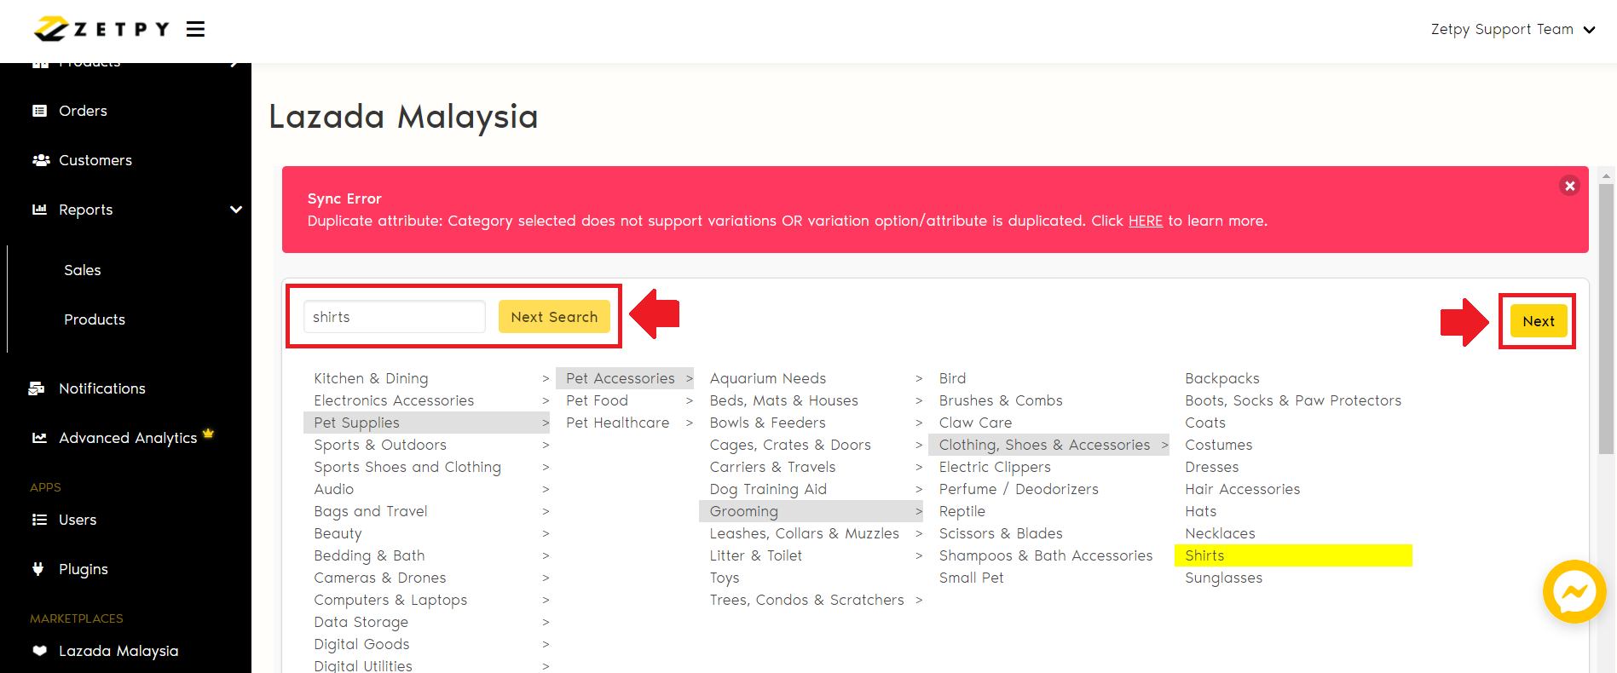Open Notifications in the sidebar
Viewport: 1617px width, 673px height.
pos(102,388)
